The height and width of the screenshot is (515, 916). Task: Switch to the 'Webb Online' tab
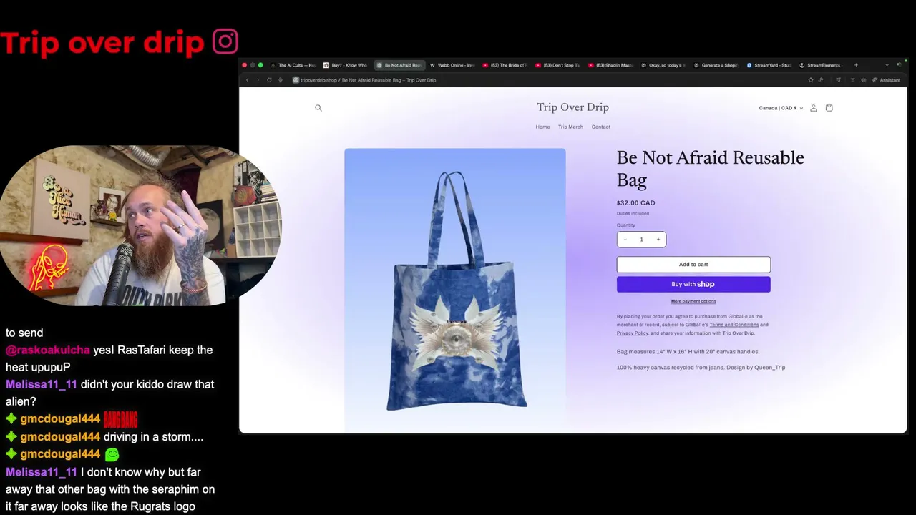click(x=452, y=65)
